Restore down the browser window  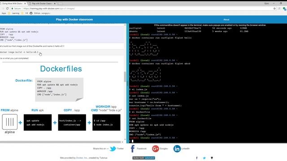pos(281,3)
